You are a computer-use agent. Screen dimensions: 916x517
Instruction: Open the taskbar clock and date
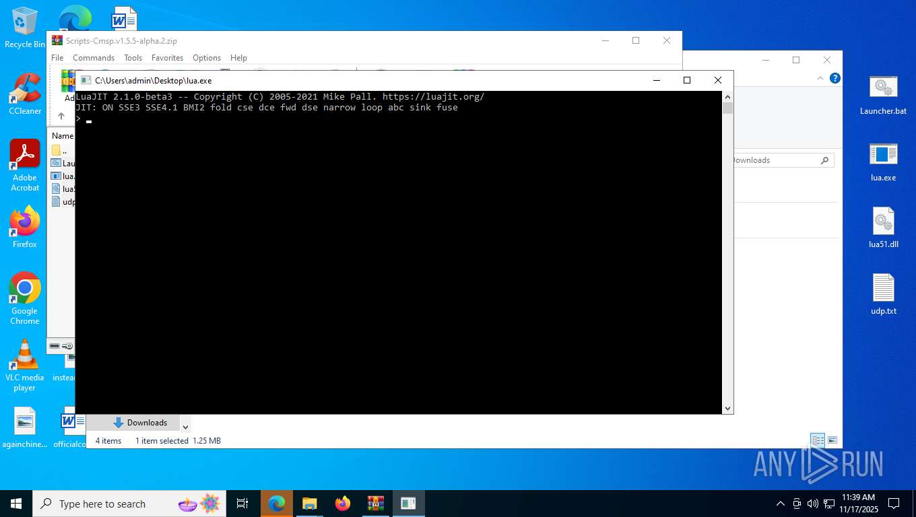tap(858, 504)
